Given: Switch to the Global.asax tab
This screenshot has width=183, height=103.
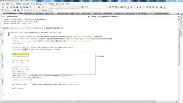Looking at the screenshot, I should 39,13.
